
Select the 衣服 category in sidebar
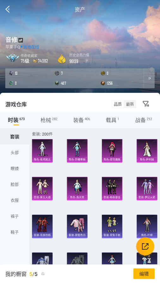point(15,200)
